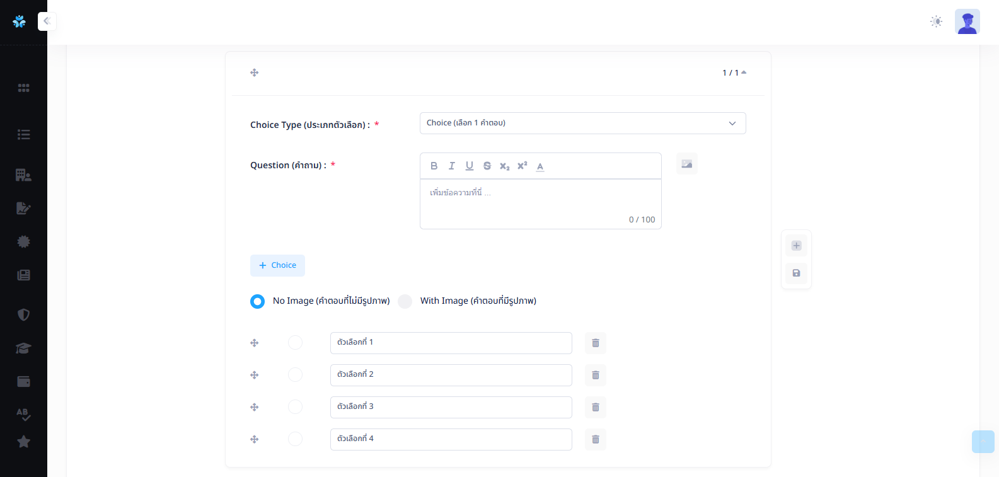Click the add Choice button
The width and height of the screenshot is (999, 477).
[x=277, y=265]
